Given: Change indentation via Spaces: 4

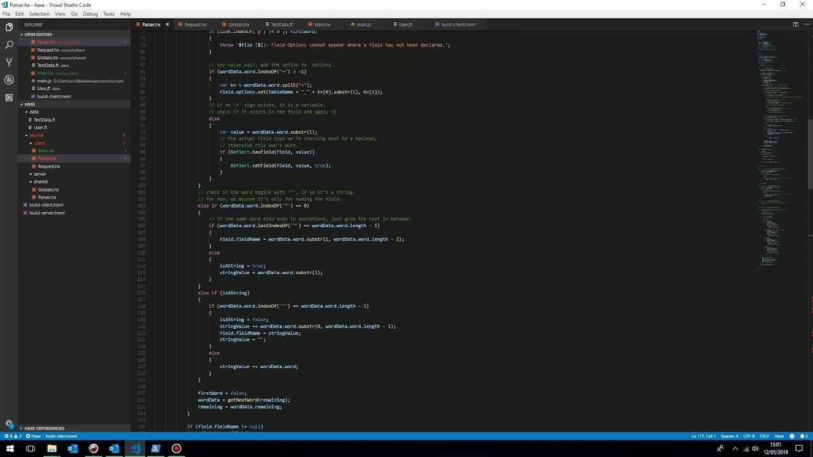Looking at the screenshot, I should [729, 436].
